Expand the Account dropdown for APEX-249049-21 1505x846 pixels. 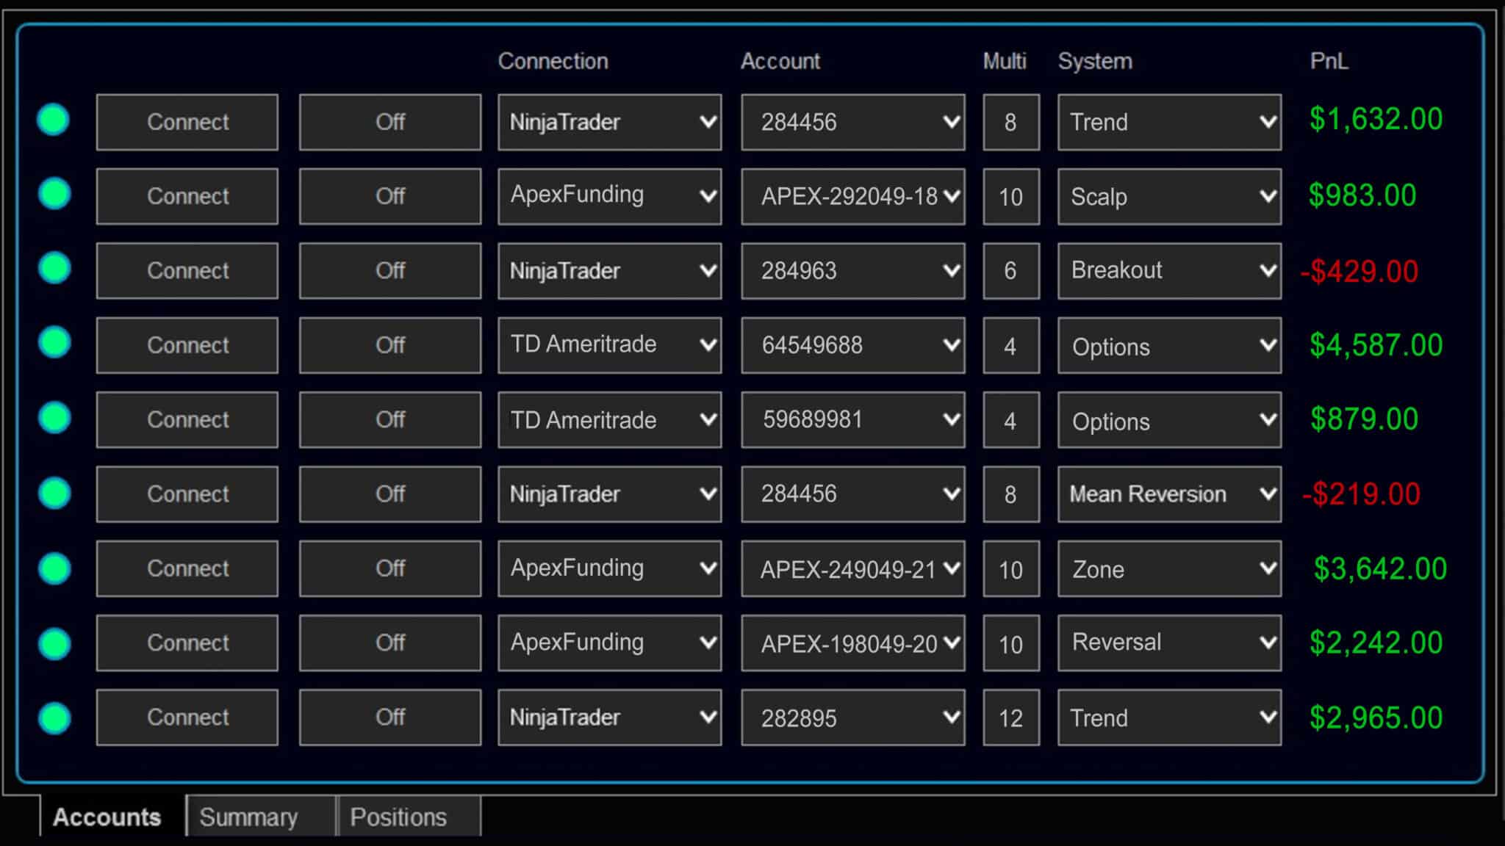(x=852, y=568)
